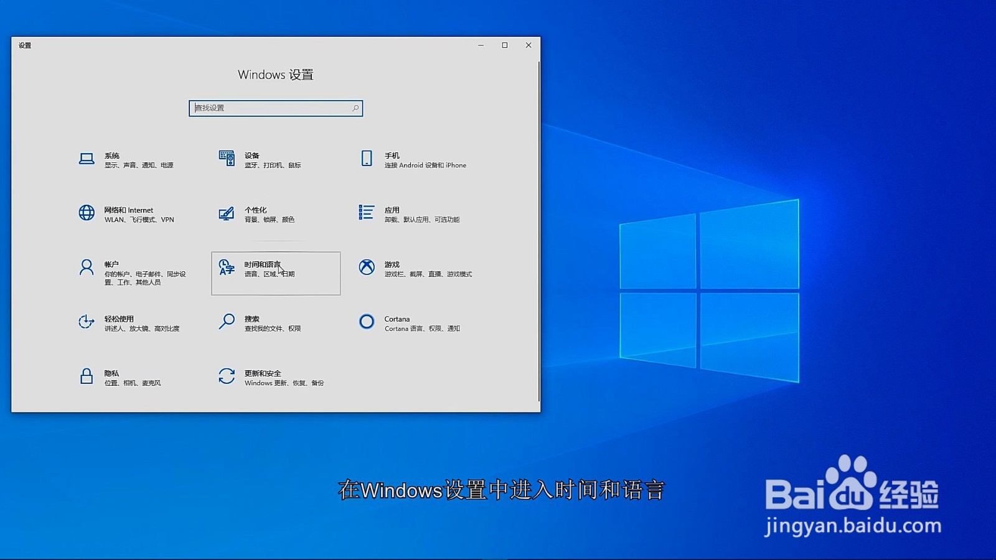Click description 蓝牙、打印机、鼠标

[x=273, y=166]
